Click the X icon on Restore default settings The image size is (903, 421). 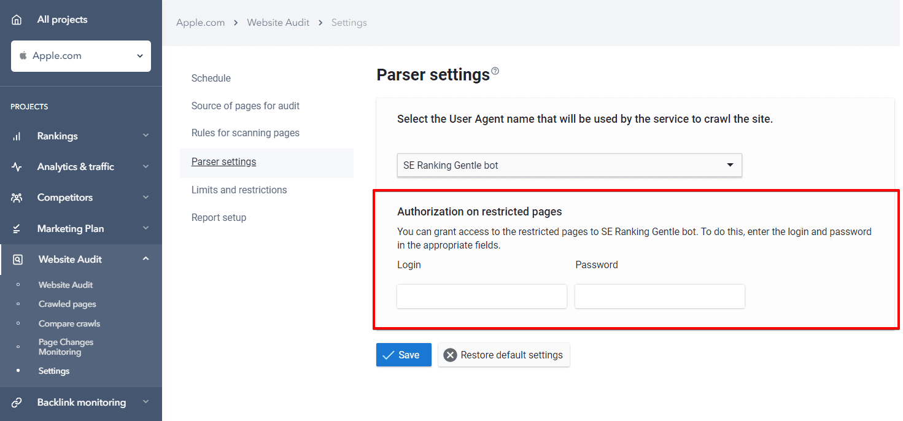[451, 355]
